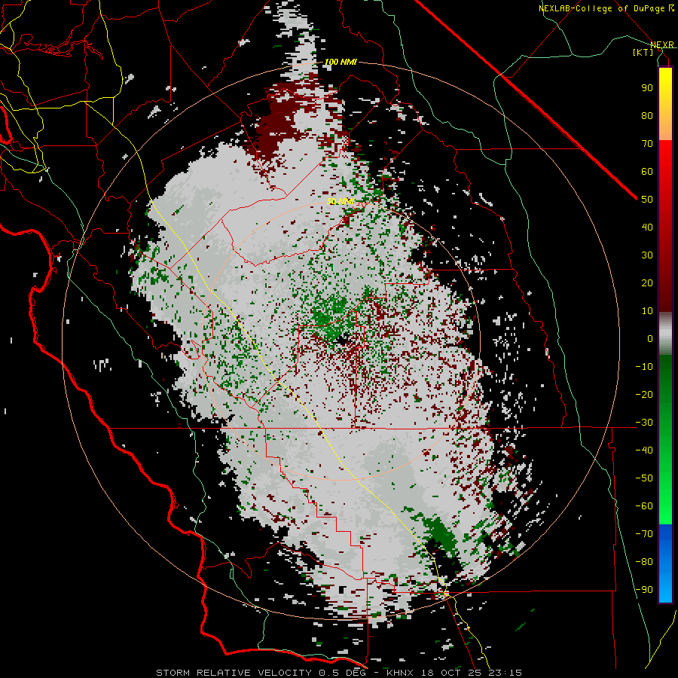Screen dimensions: 678x678
Task: Click the -60 value on the velocity scale
Action: [x=644, y=506]
